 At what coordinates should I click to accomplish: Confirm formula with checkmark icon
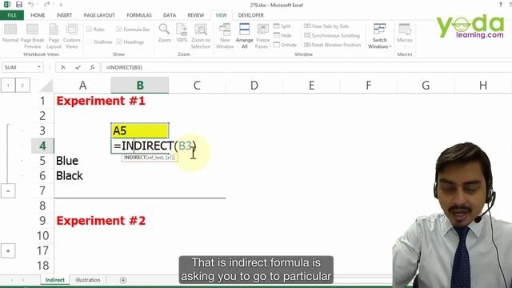(78, 67)
